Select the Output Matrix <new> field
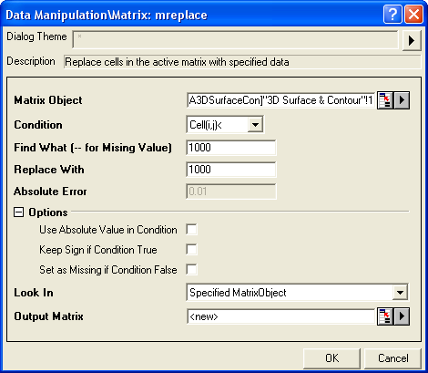The image size is (428, 373). tap(281, 316)
